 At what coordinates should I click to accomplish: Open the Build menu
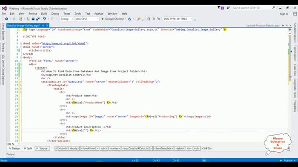click(44, 14)
